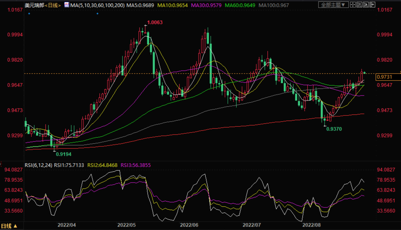Click the MA(5,10,30,60,100,200) indicator label
This screenshot has height=230, width=401.
[97, 5]
